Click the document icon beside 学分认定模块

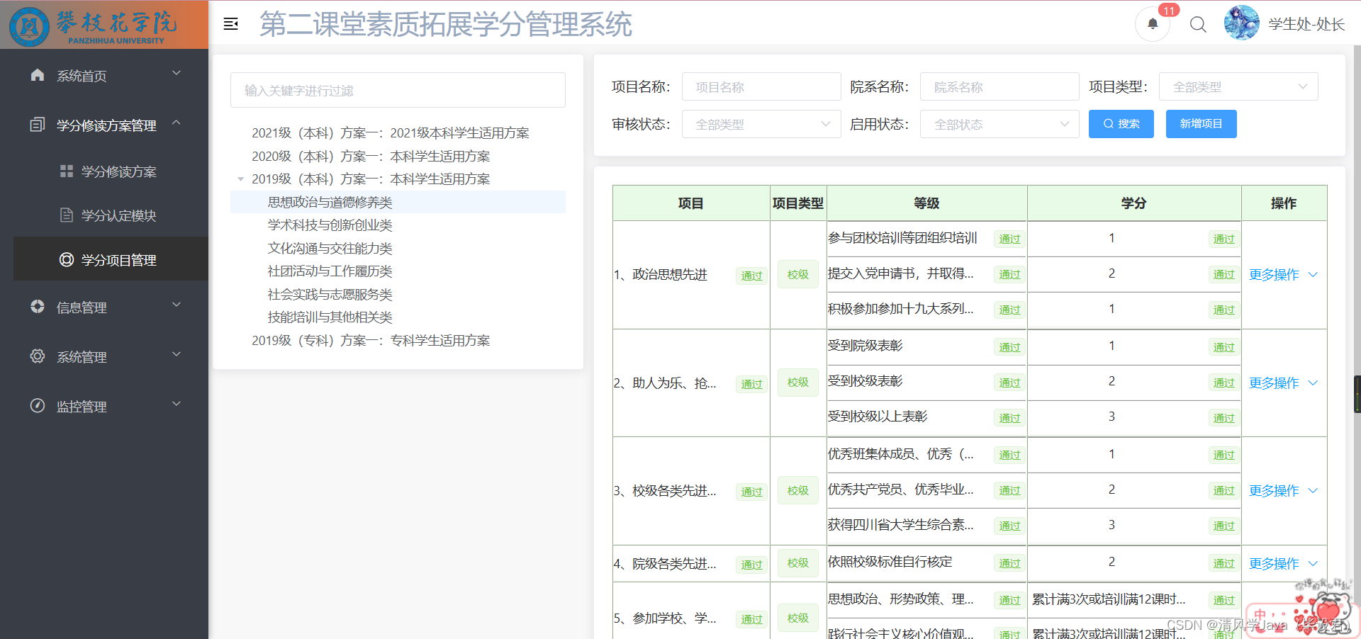point(67,215)
